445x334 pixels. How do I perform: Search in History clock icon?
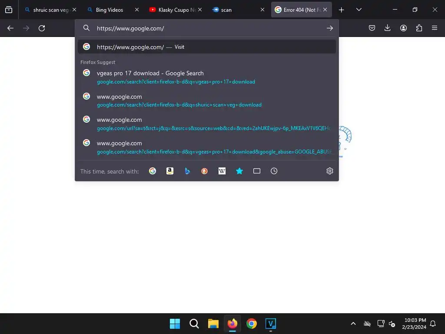point(274,171)
